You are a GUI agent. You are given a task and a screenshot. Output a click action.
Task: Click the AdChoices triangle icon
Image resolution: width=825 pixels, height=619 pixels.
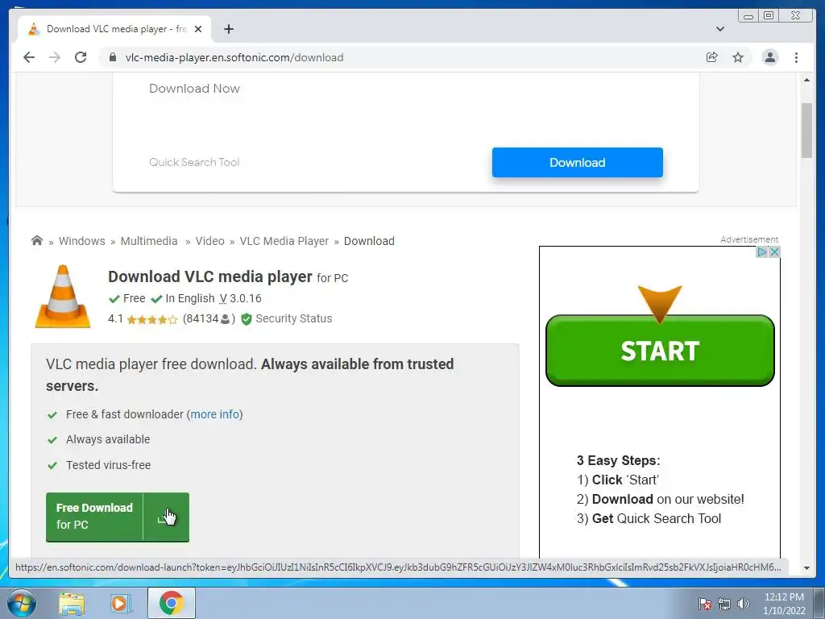[x=762, y=252]
